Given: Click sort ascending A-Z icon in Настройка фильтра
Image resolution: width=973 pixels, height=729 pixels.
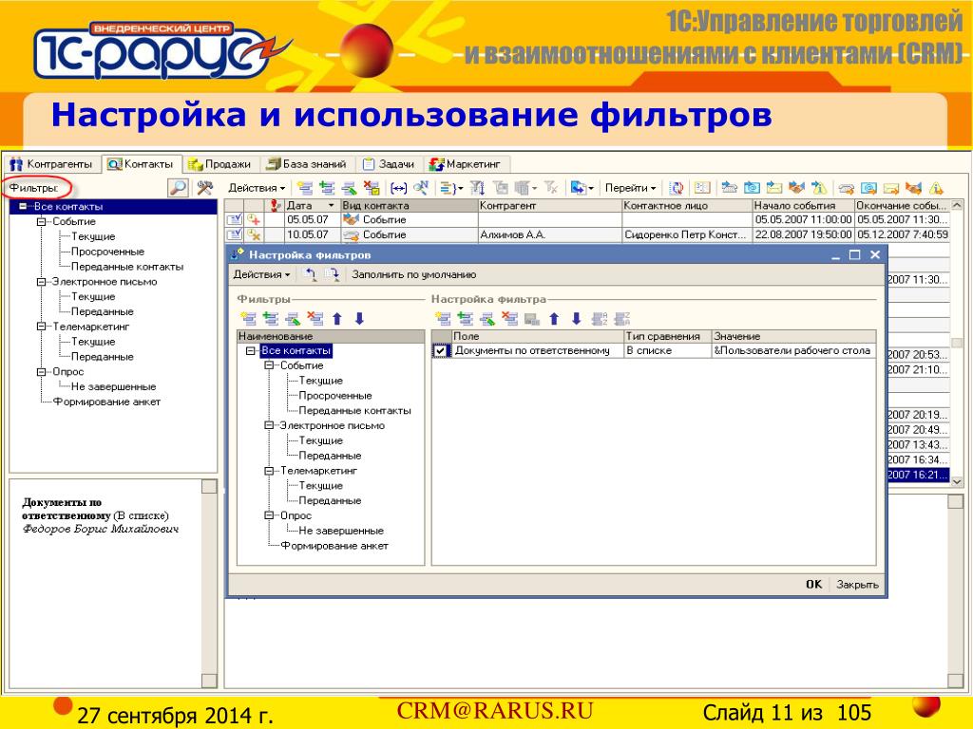Looking at the screenshot, I should (599, 319).
